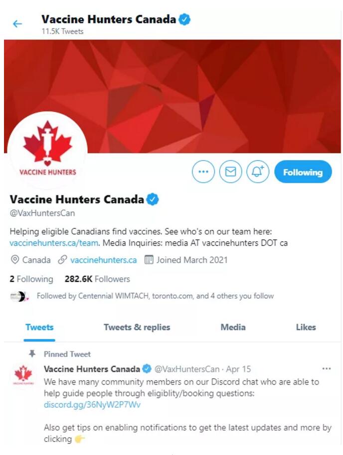Image resolution: width=343 pixels, height=455 pixels.
Task: View the 282.6K Followers list
Action: 97,279
